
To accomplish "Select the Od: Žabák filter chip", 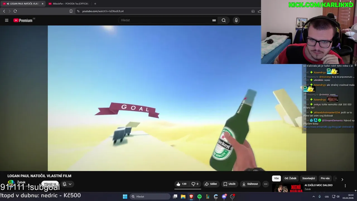I will 290,178.
